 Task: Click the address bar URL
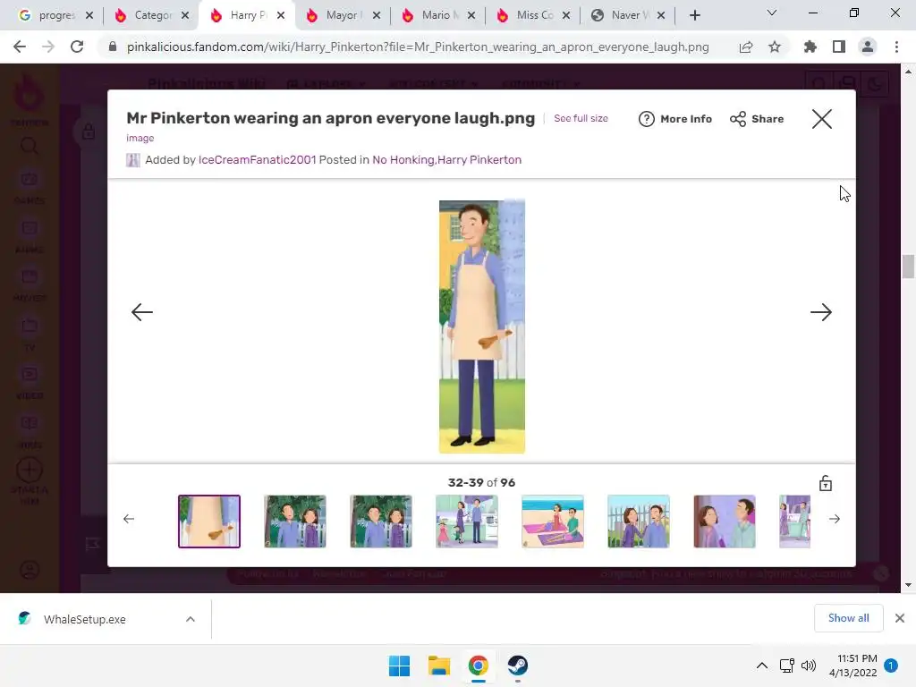click(x=418, y=47)
